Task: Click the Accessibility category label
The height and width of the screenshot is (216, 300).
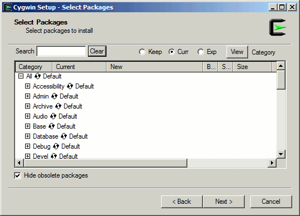Action: point(49,86)
